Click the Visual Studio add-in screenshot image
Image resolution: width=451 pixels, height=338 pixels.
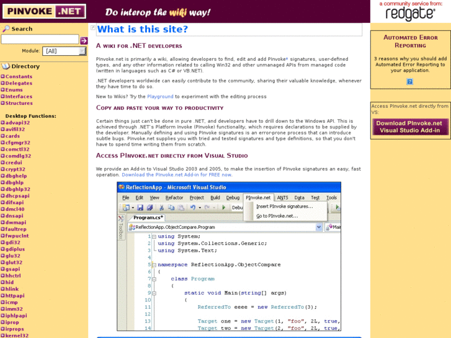pos(229,256)
